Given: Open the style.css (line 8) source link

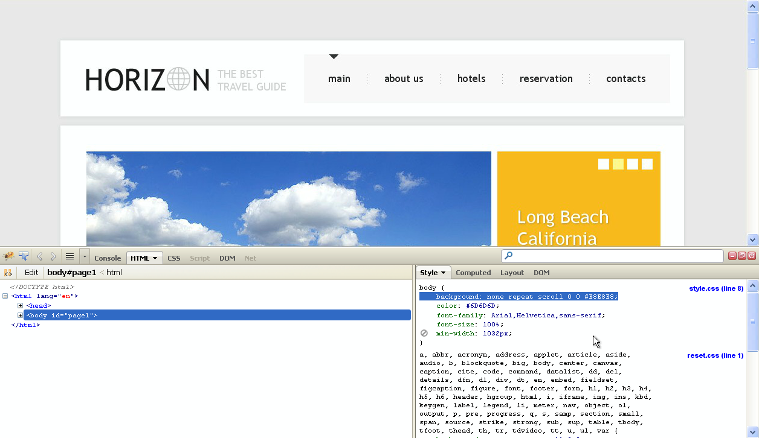Looking at the screenshot, I should pyautogui.click(x=716, y=288).
